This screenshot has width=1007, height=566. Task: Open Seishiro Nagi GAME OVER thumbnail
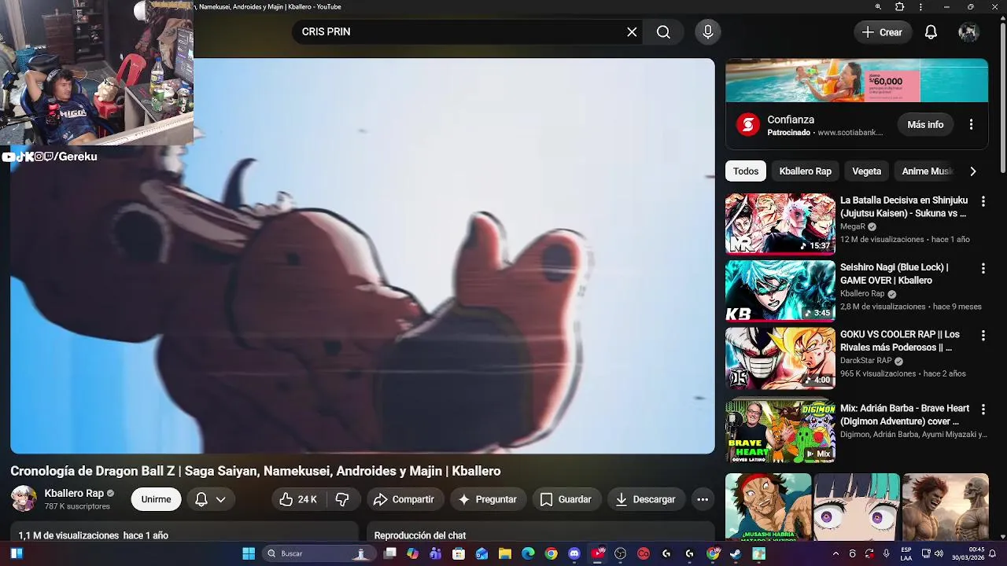point(780,291)
